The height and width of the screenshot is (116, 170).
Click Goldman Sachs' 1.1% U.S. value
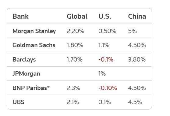tap(104, 45)
